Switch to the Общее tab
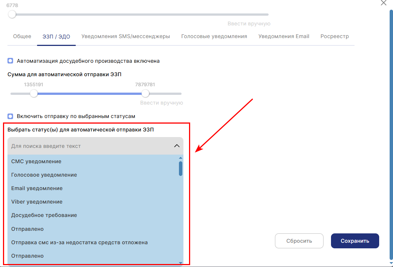Screen dimensions: 393x267 coord(22,37)
